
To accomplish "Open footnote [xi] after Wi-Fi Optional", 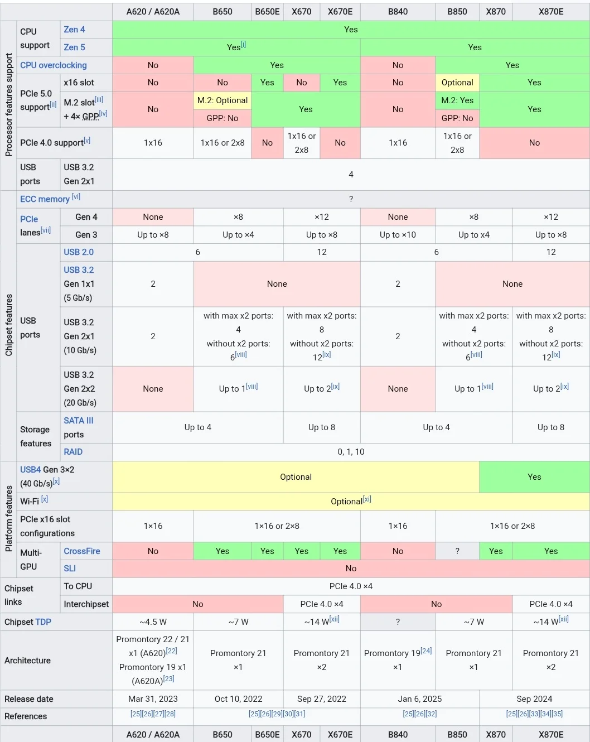I will pos(367,499).
